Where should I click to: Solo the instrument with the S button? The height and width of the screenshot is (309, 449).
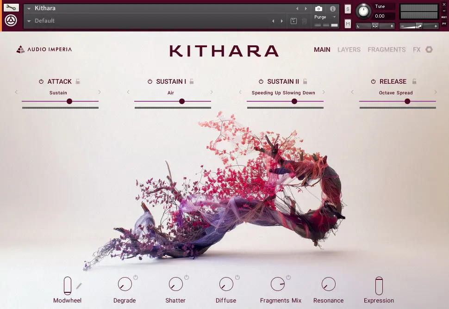[x=348, y=9]
